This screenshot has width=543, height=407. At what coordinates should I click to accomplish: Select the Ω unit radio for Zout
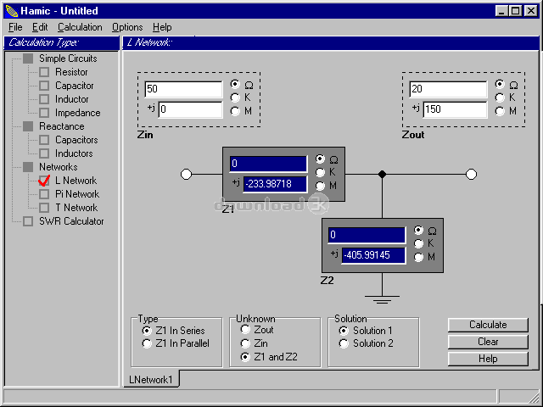coord(500,84)
